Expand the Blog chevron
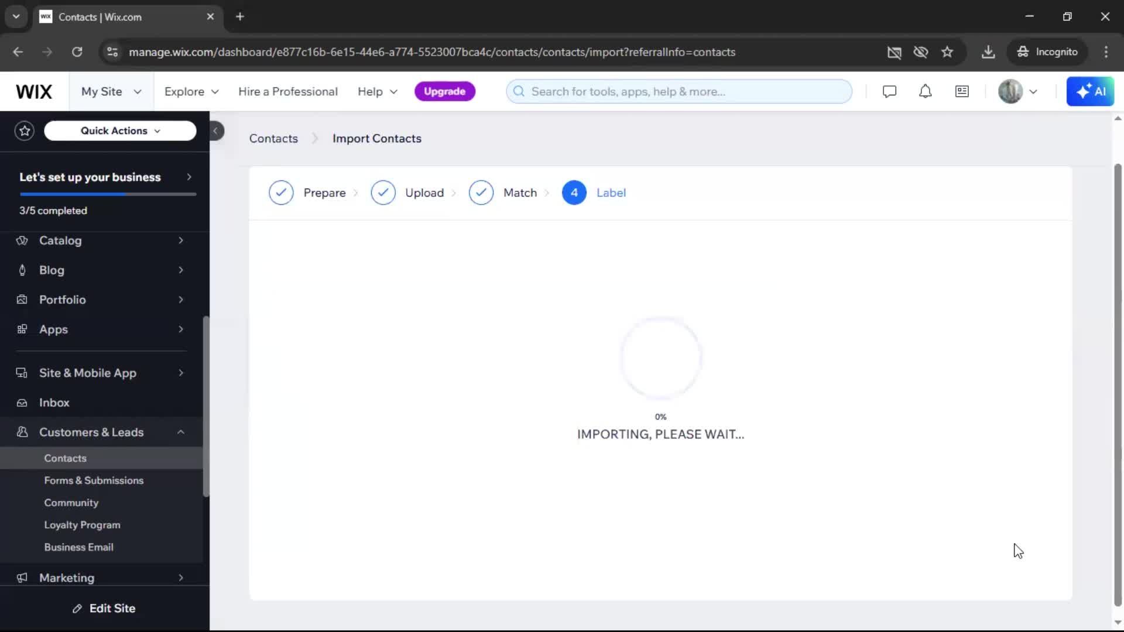 pos(181,270)
